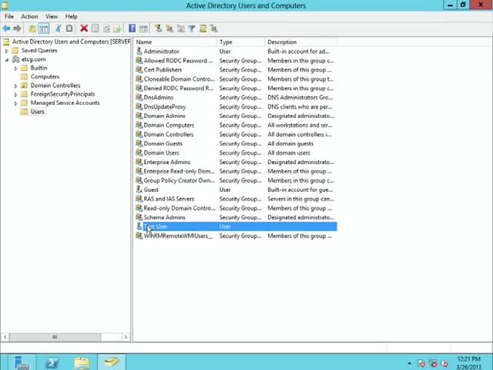Select the Computers container in tree
The image size is (493, 370).
coord(45,77)
